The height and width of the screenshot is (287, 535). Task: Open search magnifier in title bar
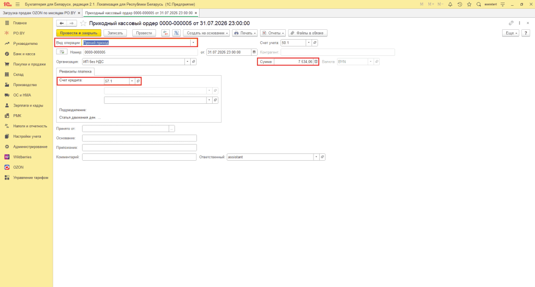(479, 4)
